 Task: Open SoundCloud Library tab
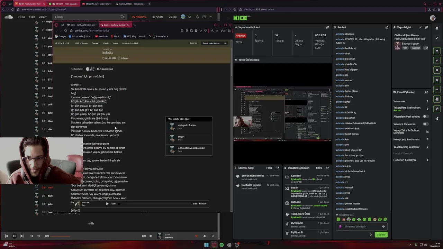tap(43, 17)
